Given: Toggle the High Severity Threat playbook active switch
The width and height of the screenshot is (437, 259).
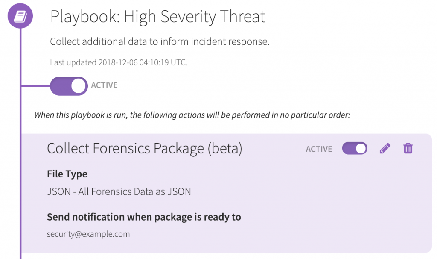Looking at the screenshot, I should pos(69,85).
